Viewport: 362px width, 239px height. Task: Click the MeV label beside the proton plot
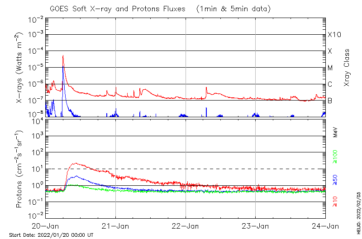(335, 132)
